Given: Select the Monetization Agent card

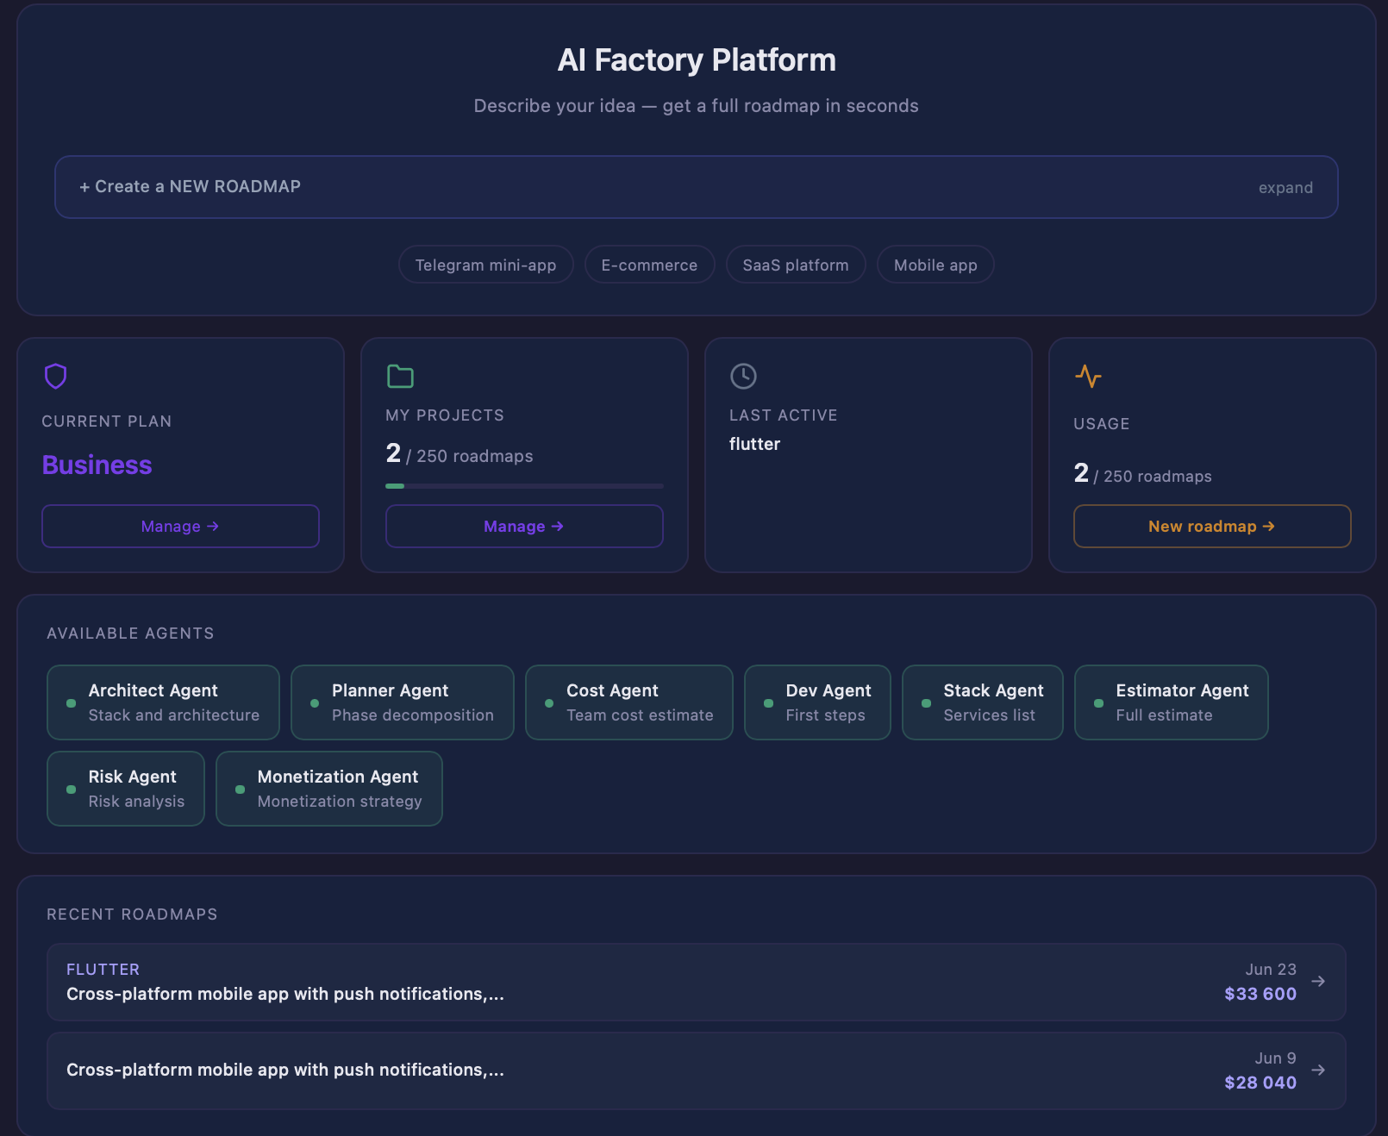Looking at the screenshot, I should pyautogui.click(x=329, y=789).
